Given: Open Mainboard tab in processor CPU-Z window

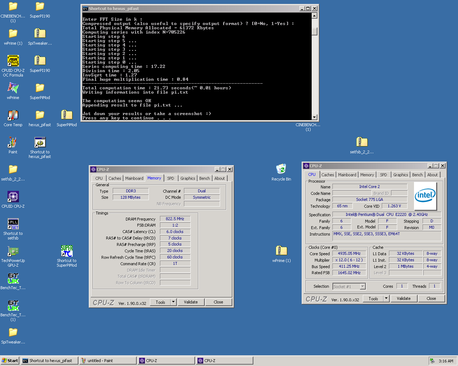Looking at the screenshot, I should pos(347,175).
